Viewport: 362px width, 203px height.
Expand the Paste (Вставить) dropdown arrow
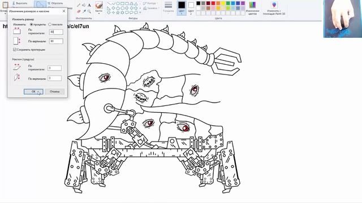pyautogui.click(x=5, y=14)
